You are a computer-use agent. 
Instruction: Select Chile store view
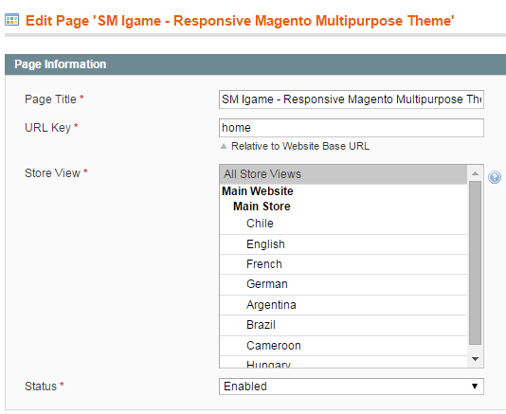click(x=343, y=224)
